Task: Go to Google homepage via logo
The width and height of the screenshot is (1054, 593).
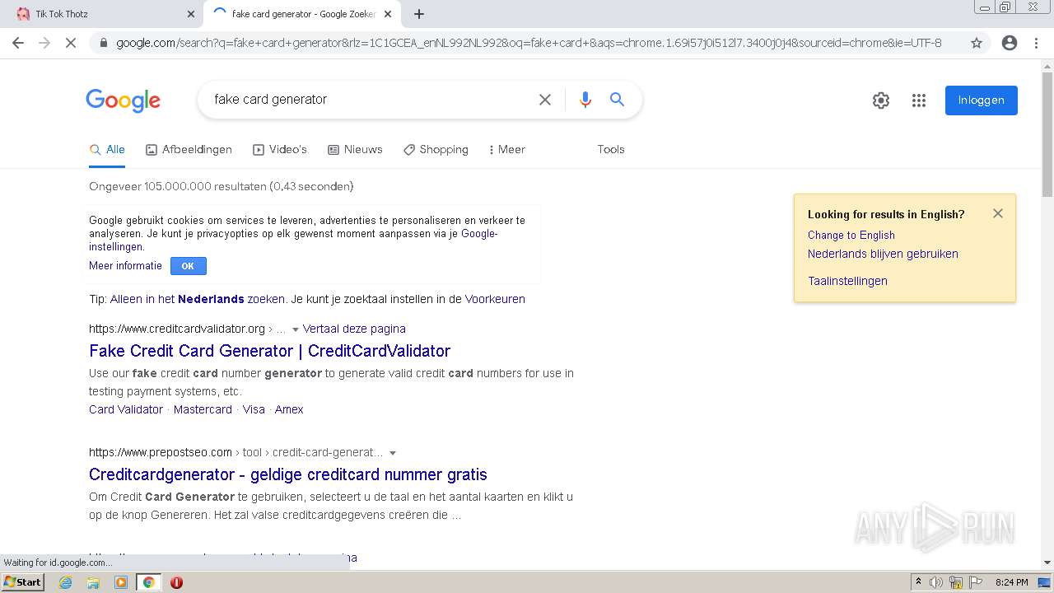Action: tap(123, 100)
